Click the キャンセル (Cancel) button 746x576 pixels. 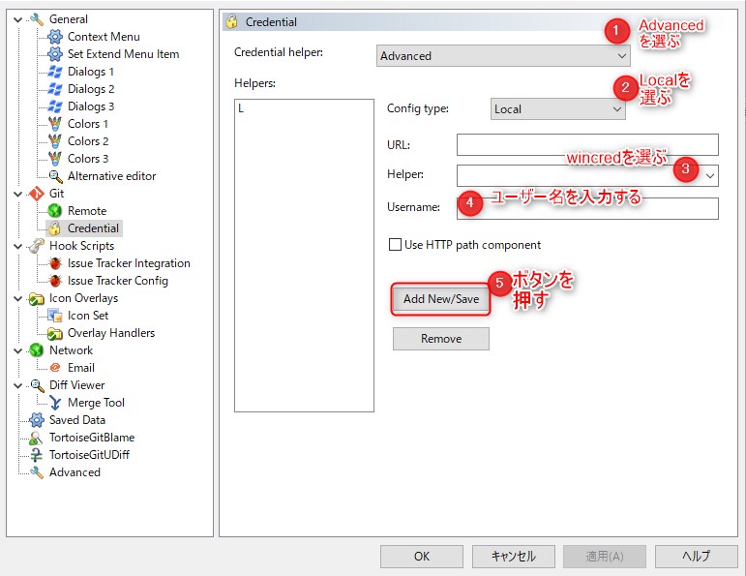coord(514,557)
